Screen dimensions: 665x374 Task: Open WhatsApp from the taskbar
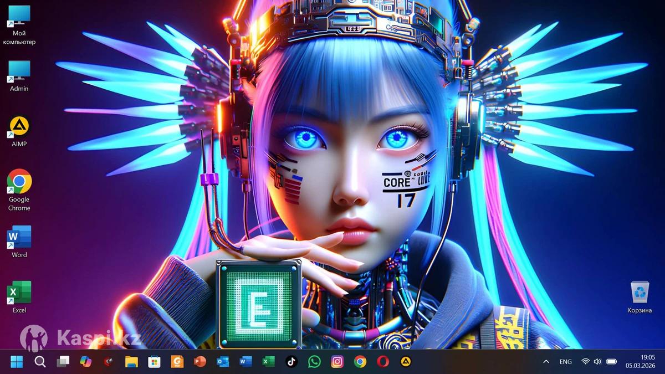pyautogui.click(x=314, y=362)
